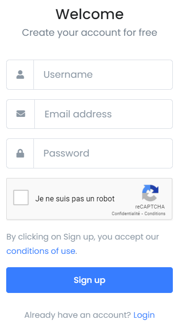Click the reCAPTCHA circular arrows logo

(x=150, y=193)
